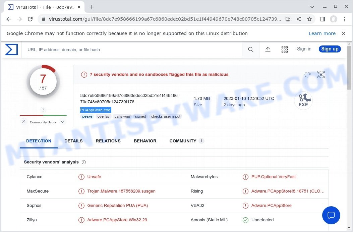This screenshot has height=232, width=353.
Task: Click the VBA32 Adware.PCAppStore result
Action: click(x=271, y=206)
